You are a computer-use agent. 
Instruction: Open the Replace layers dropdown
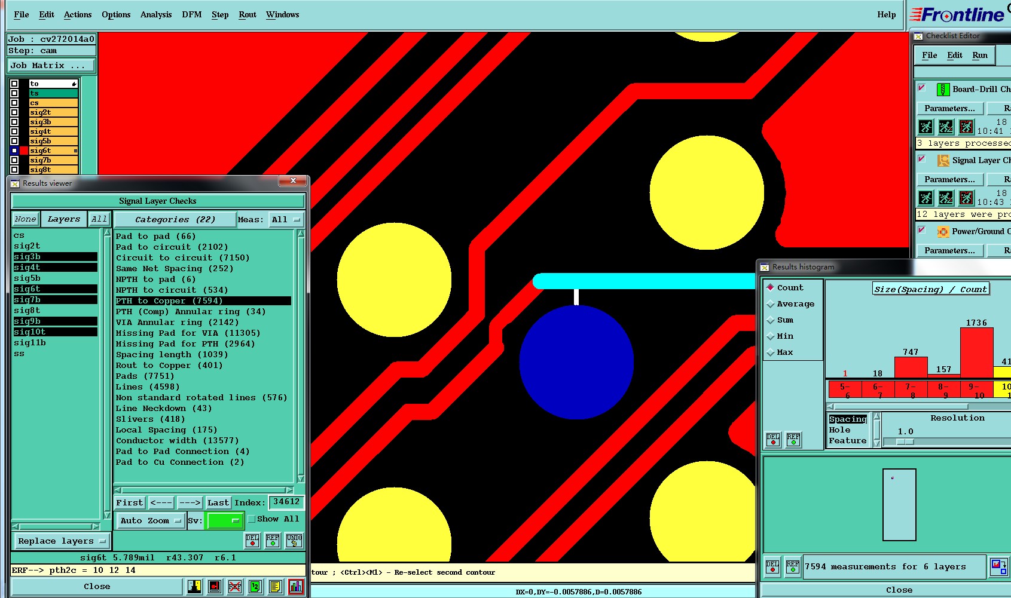(x=62, y=541)
